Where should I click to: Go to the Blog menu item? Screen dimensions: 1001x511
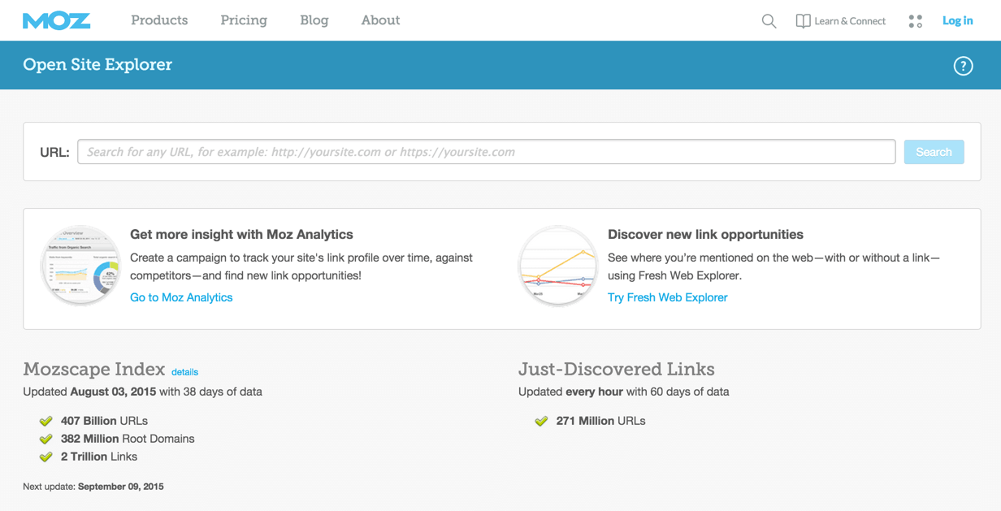[x=314, y=20]
